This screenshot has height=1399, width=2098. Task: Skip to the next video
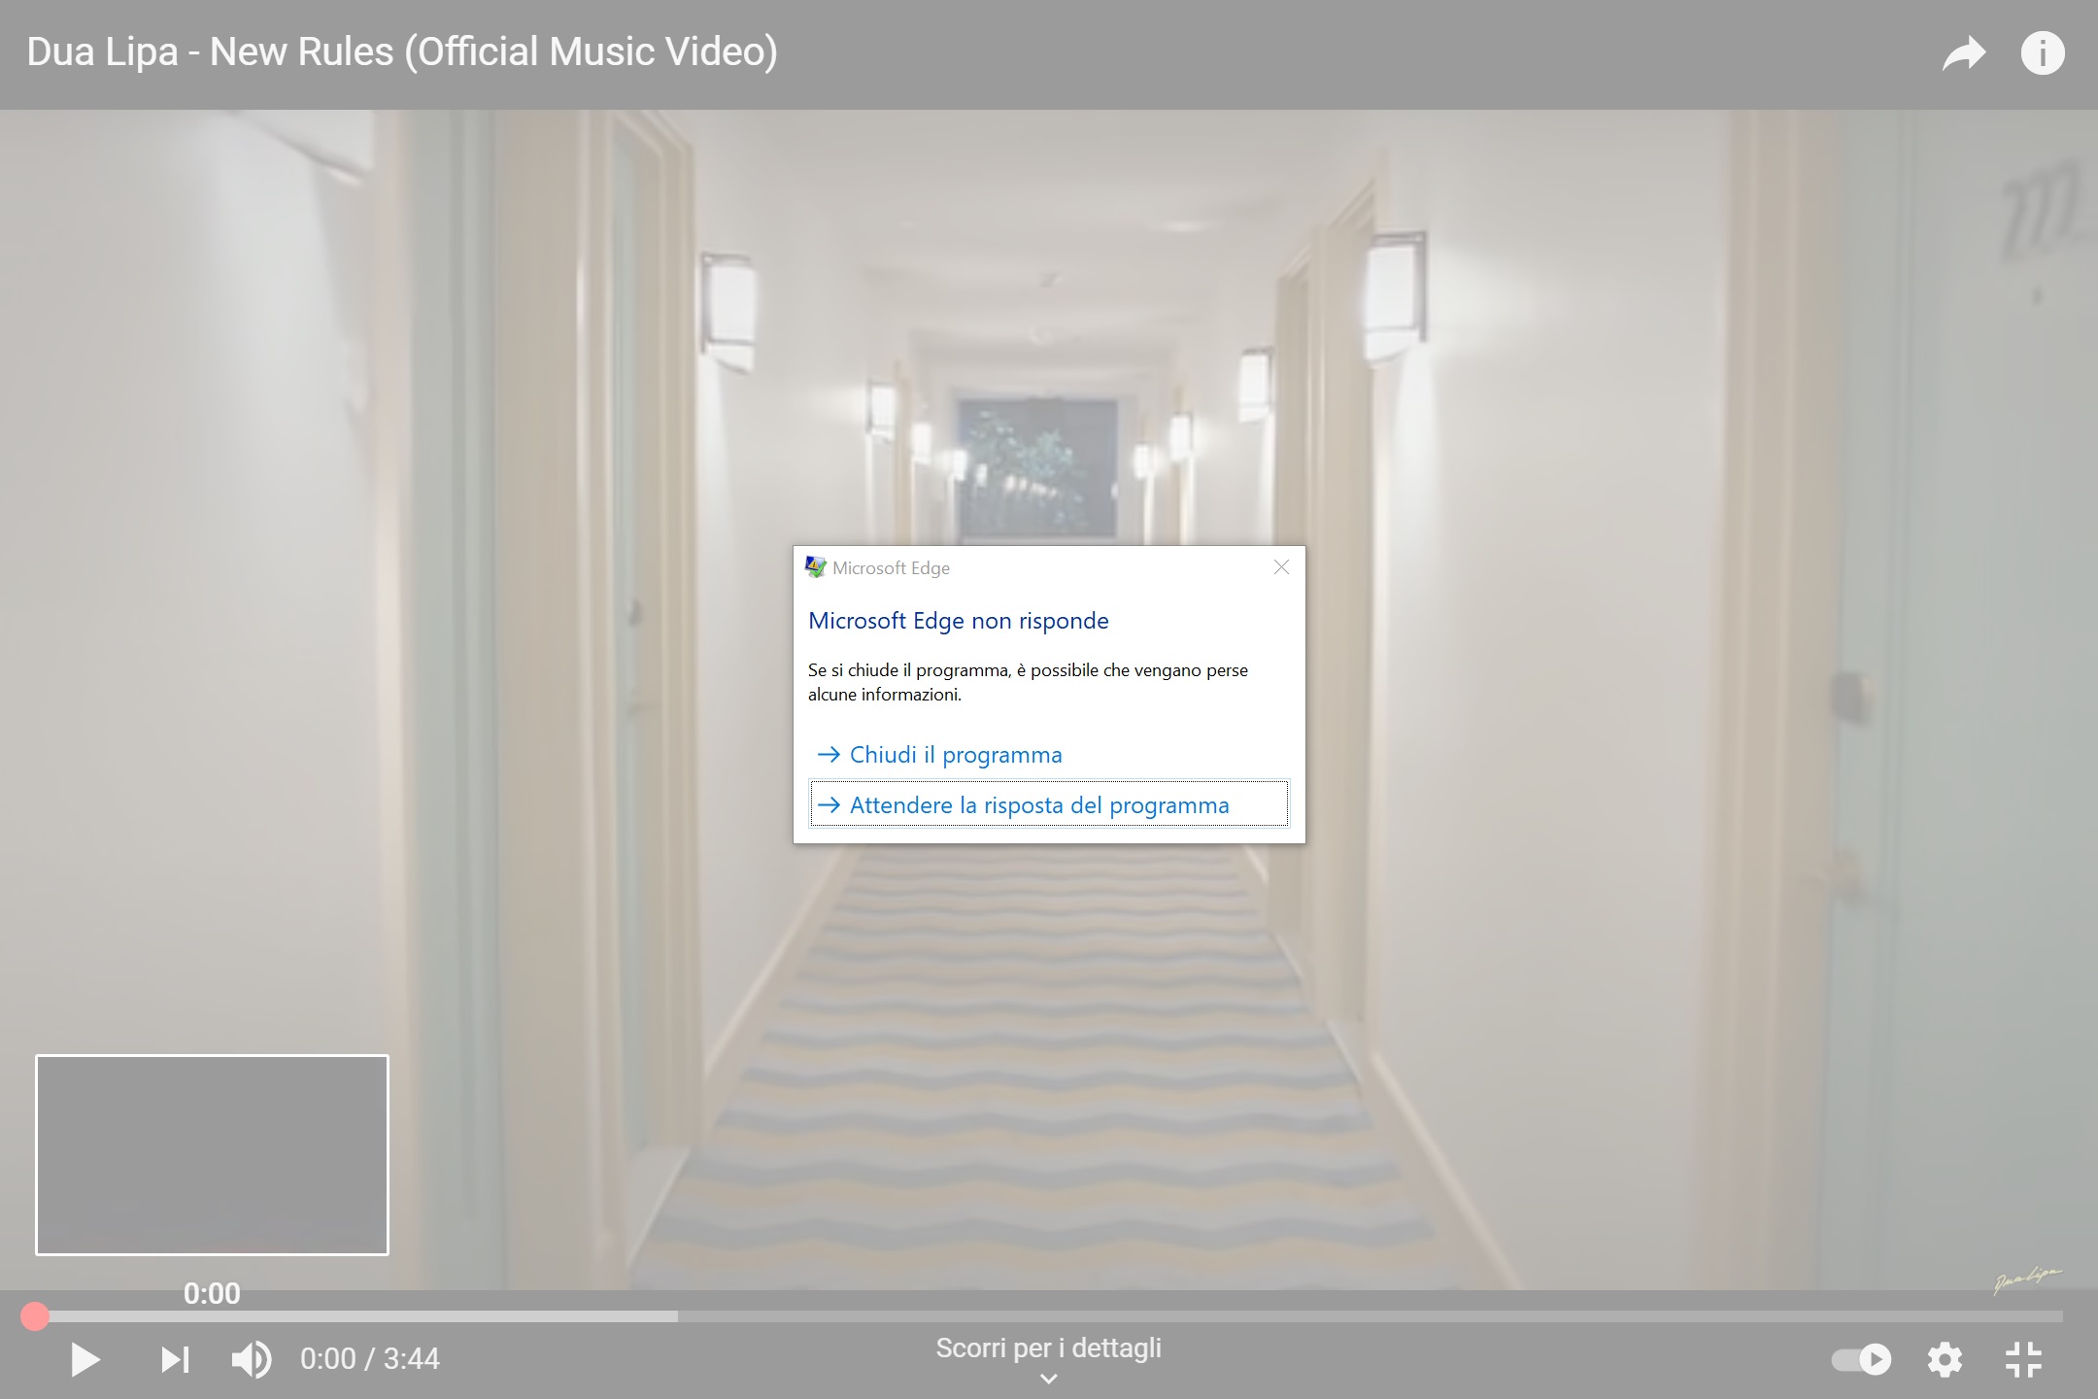175,1359
